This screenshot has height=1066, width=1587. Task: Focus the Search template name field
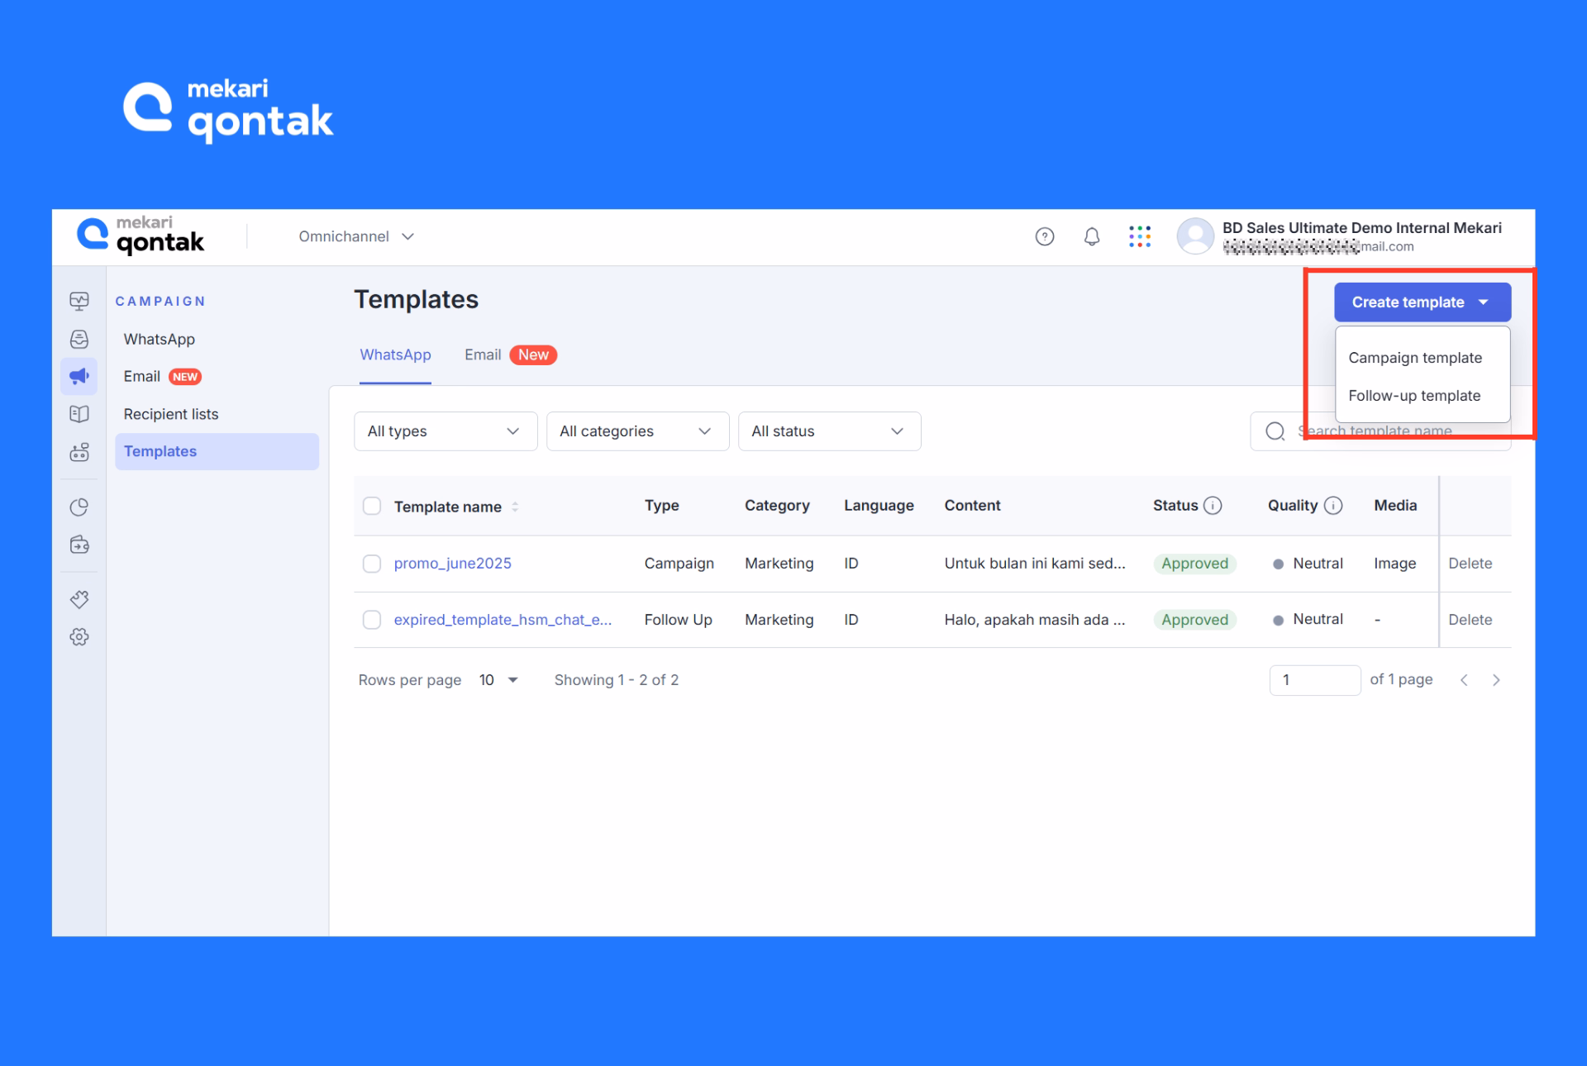(x=1380, y=431)
